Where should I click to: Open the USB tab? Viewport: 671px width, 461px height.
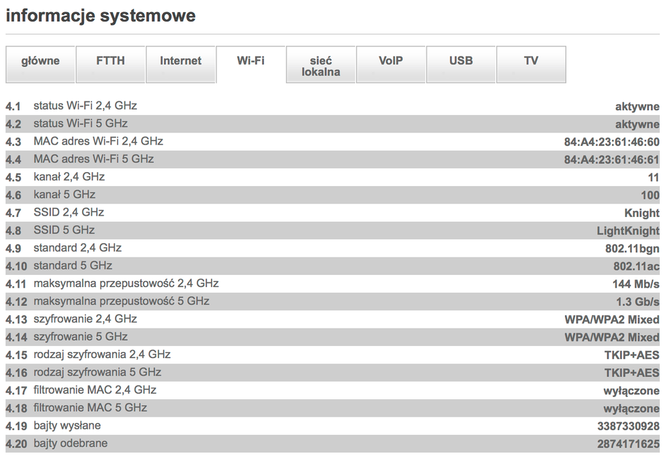(461, 62)
